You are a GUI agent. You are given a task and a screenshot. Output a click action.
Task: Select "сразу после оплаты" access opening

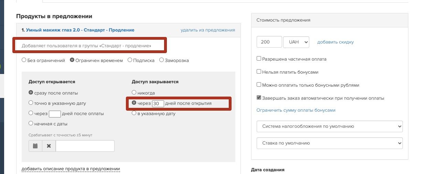[31, 92]
